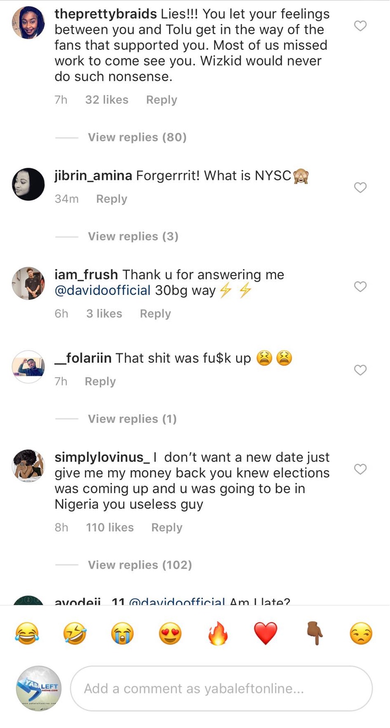Open the @davidoofficial mention in iam_frush's comment

click(x=102, y=290)
